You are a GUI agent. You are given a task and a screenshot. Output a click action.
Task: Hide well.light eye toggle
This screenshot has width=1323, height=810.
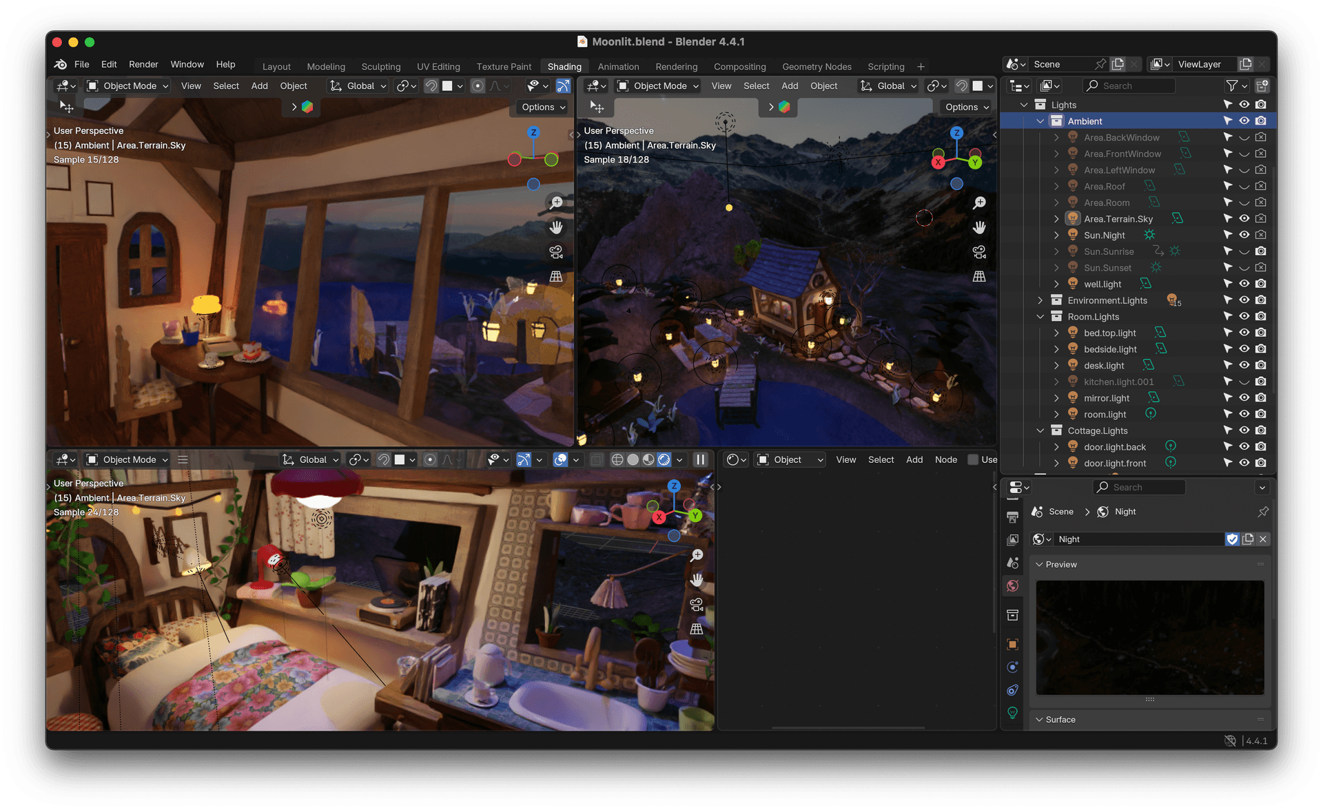pyautogui.click(x=1244, y=284)
